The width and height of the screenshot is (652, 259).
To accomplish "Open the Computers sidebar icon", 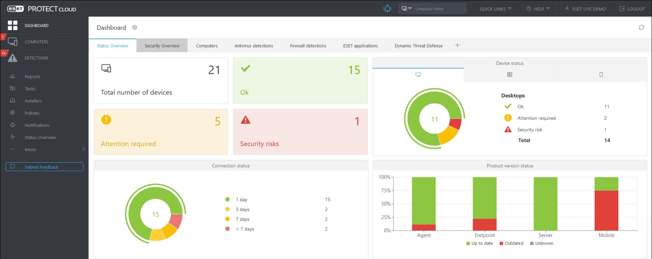I will (x=12, y=42).
